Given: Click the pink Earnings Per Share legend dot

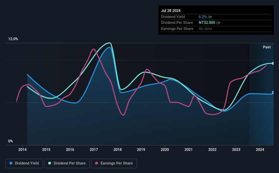Looking at the screenshot, I should coord(97,163).
